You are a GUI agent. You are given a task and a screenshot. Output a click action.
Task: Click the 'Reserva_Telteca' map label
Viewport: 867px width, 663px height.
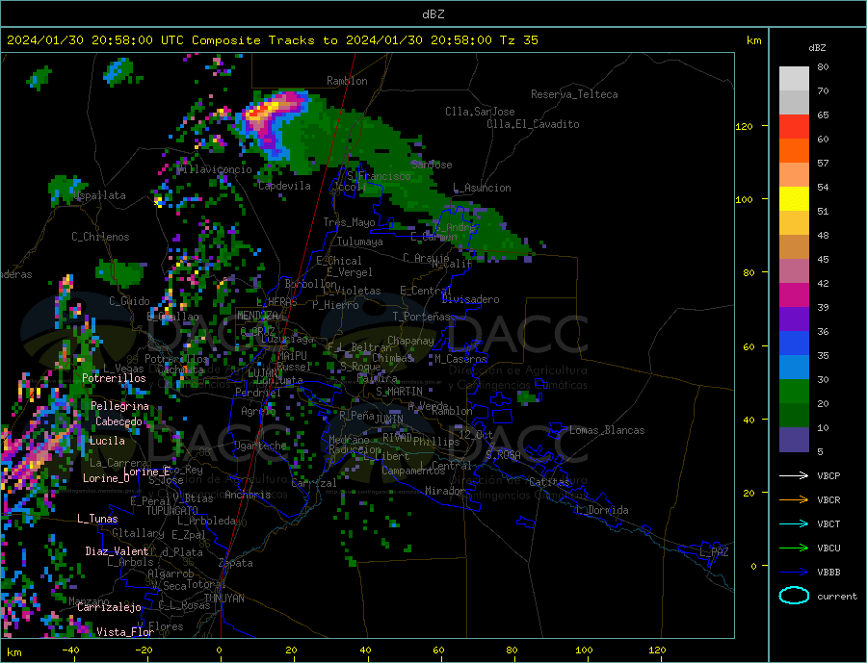point(574,94)
